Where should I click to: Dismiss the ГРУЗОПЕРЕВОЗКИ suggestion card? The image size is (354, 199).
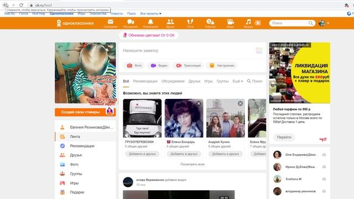coord(157,103)
